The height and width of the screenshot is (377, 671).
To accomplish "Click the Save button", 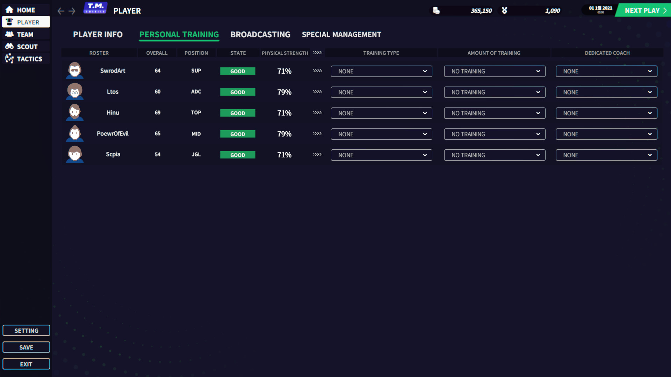I will 26,347.
